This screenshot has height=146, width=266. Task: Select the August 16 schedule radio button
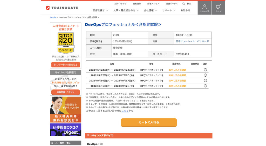point(205,81)
